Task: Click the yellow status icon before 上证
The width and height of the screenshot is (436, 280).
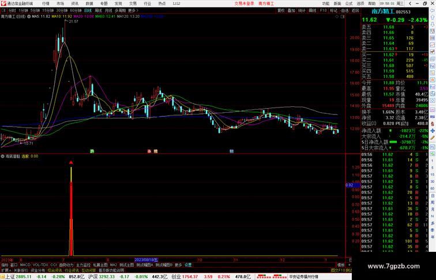Action: tap(2, 277)
